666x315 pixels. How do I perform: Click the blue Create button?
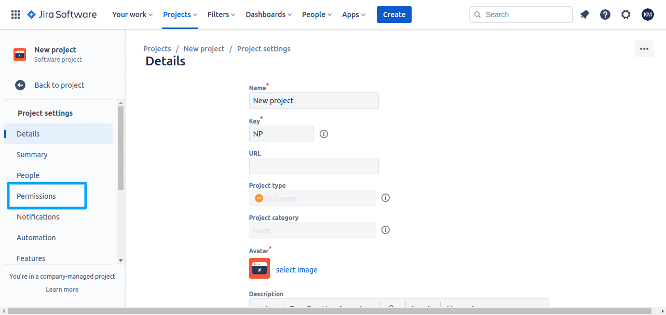(394, 15)
